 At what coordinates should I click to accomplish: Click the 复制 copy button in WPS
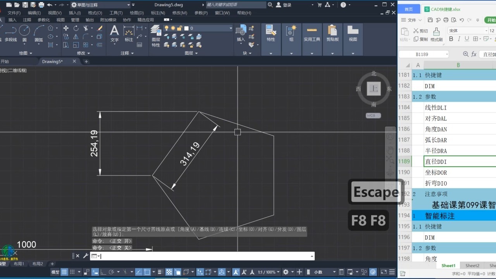pos(421,39)
